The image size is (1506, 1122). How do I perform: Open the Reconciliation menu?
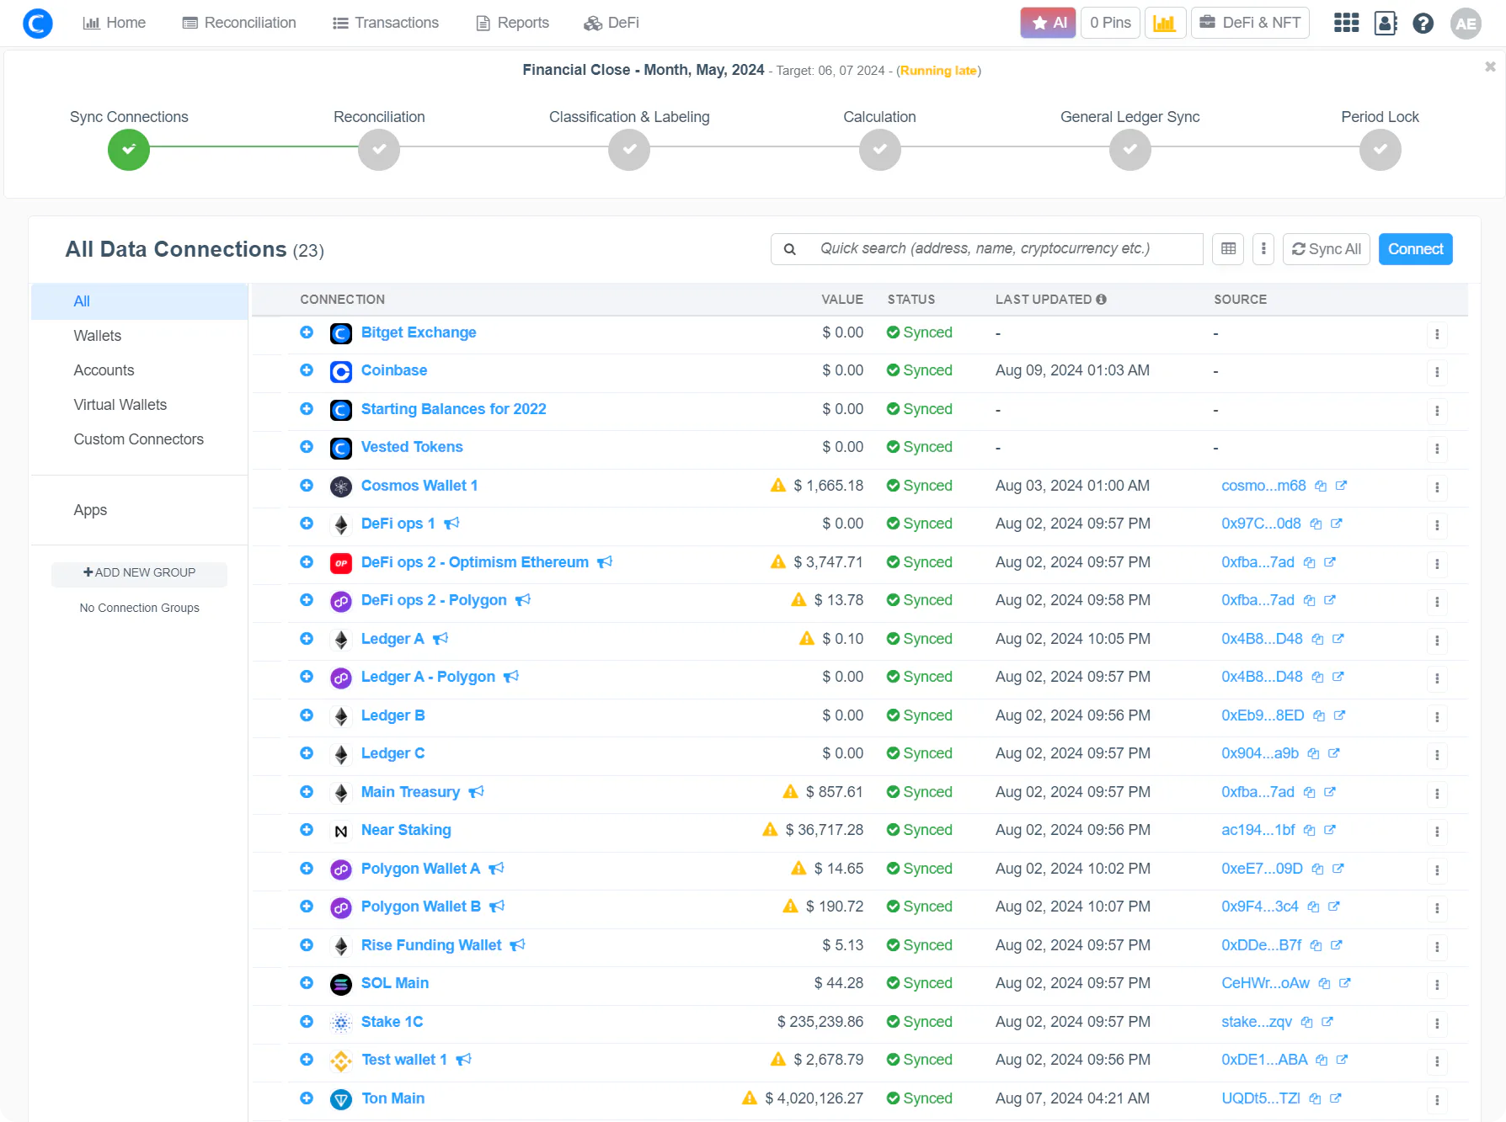[x=239, y=23]
